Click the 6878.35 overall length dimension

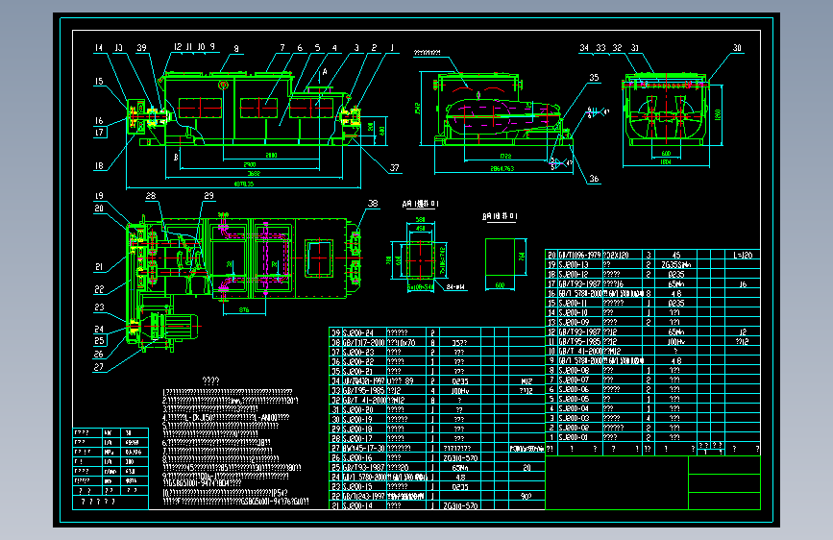(244, 184)
